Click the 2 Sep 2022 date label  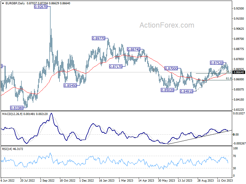pos(47,181)
